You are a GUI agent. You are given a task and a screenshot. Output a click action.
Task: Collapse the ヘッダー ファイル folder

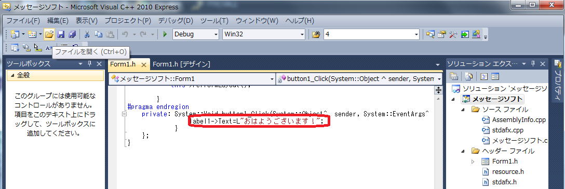click(x=463, y=151)
